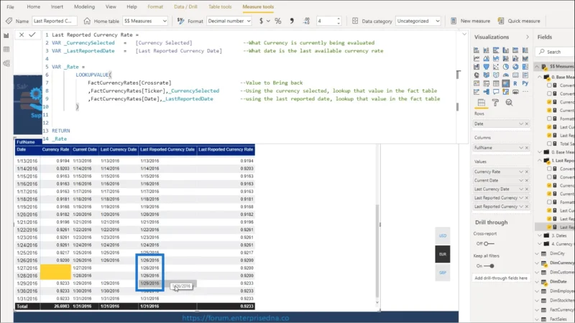Tick the Total Sa... measure checkbox
The height and width of the screenshot is (323, 575).
tap(549, 144)
